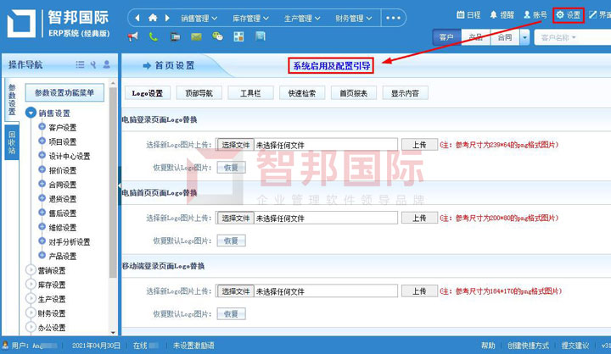Expand the 库存设置 tree node

click(31, 285)
